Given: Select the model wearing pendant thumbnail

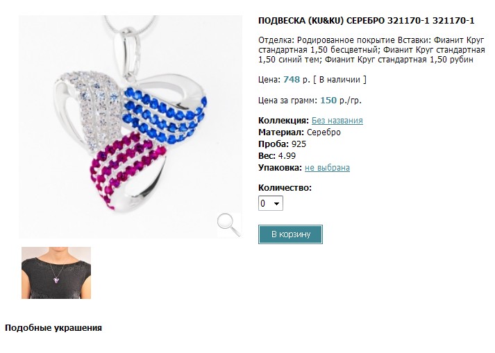Looking at the screenshot, I should pyautogui.click(x=56, y=273).
